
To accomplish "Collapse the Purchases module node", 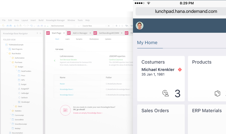I will pos(10,62).
